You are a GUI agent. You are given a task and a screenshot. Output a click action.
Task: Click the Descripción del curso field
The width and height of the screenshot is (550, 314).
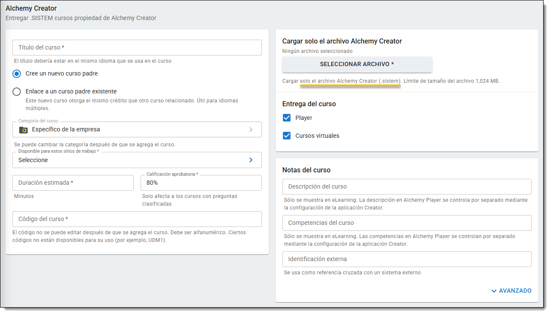(406, 186)
